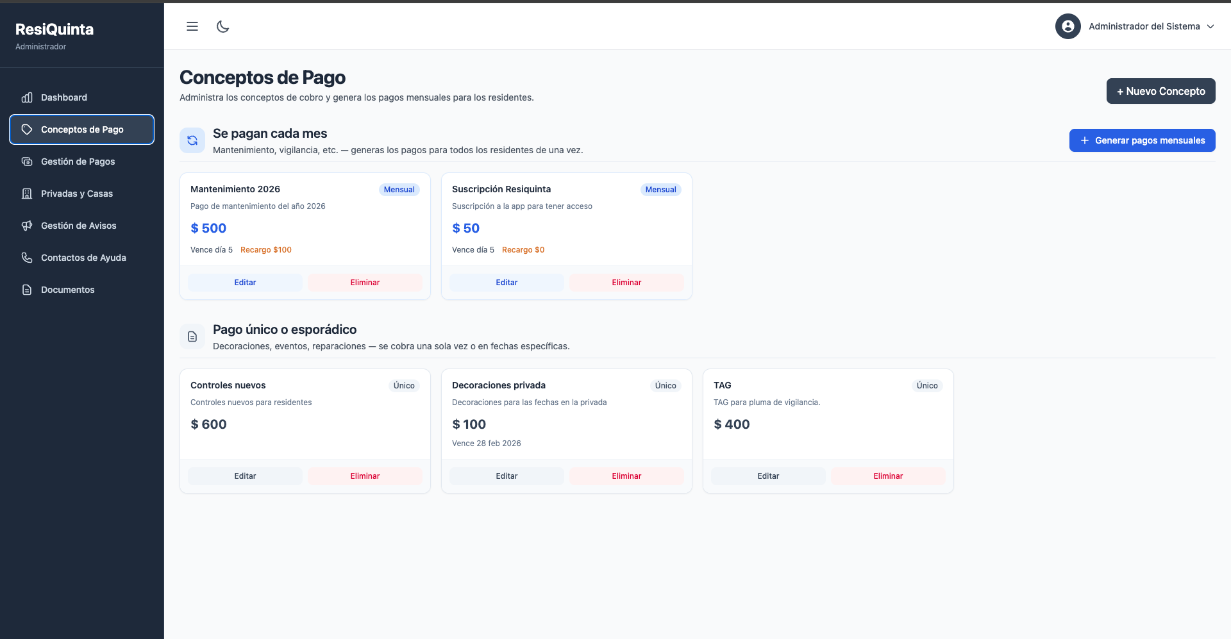Viewport: 1231px width, 639px height.
Task: Click the $ 50 amount
Action: coord(466,228)
